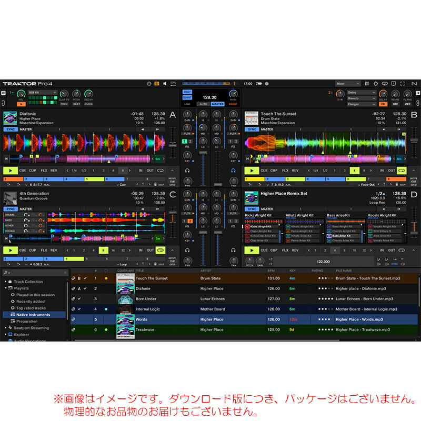Open the 808 Kit sample dropdown
This screenshot has height=421, width=421.
43,93
